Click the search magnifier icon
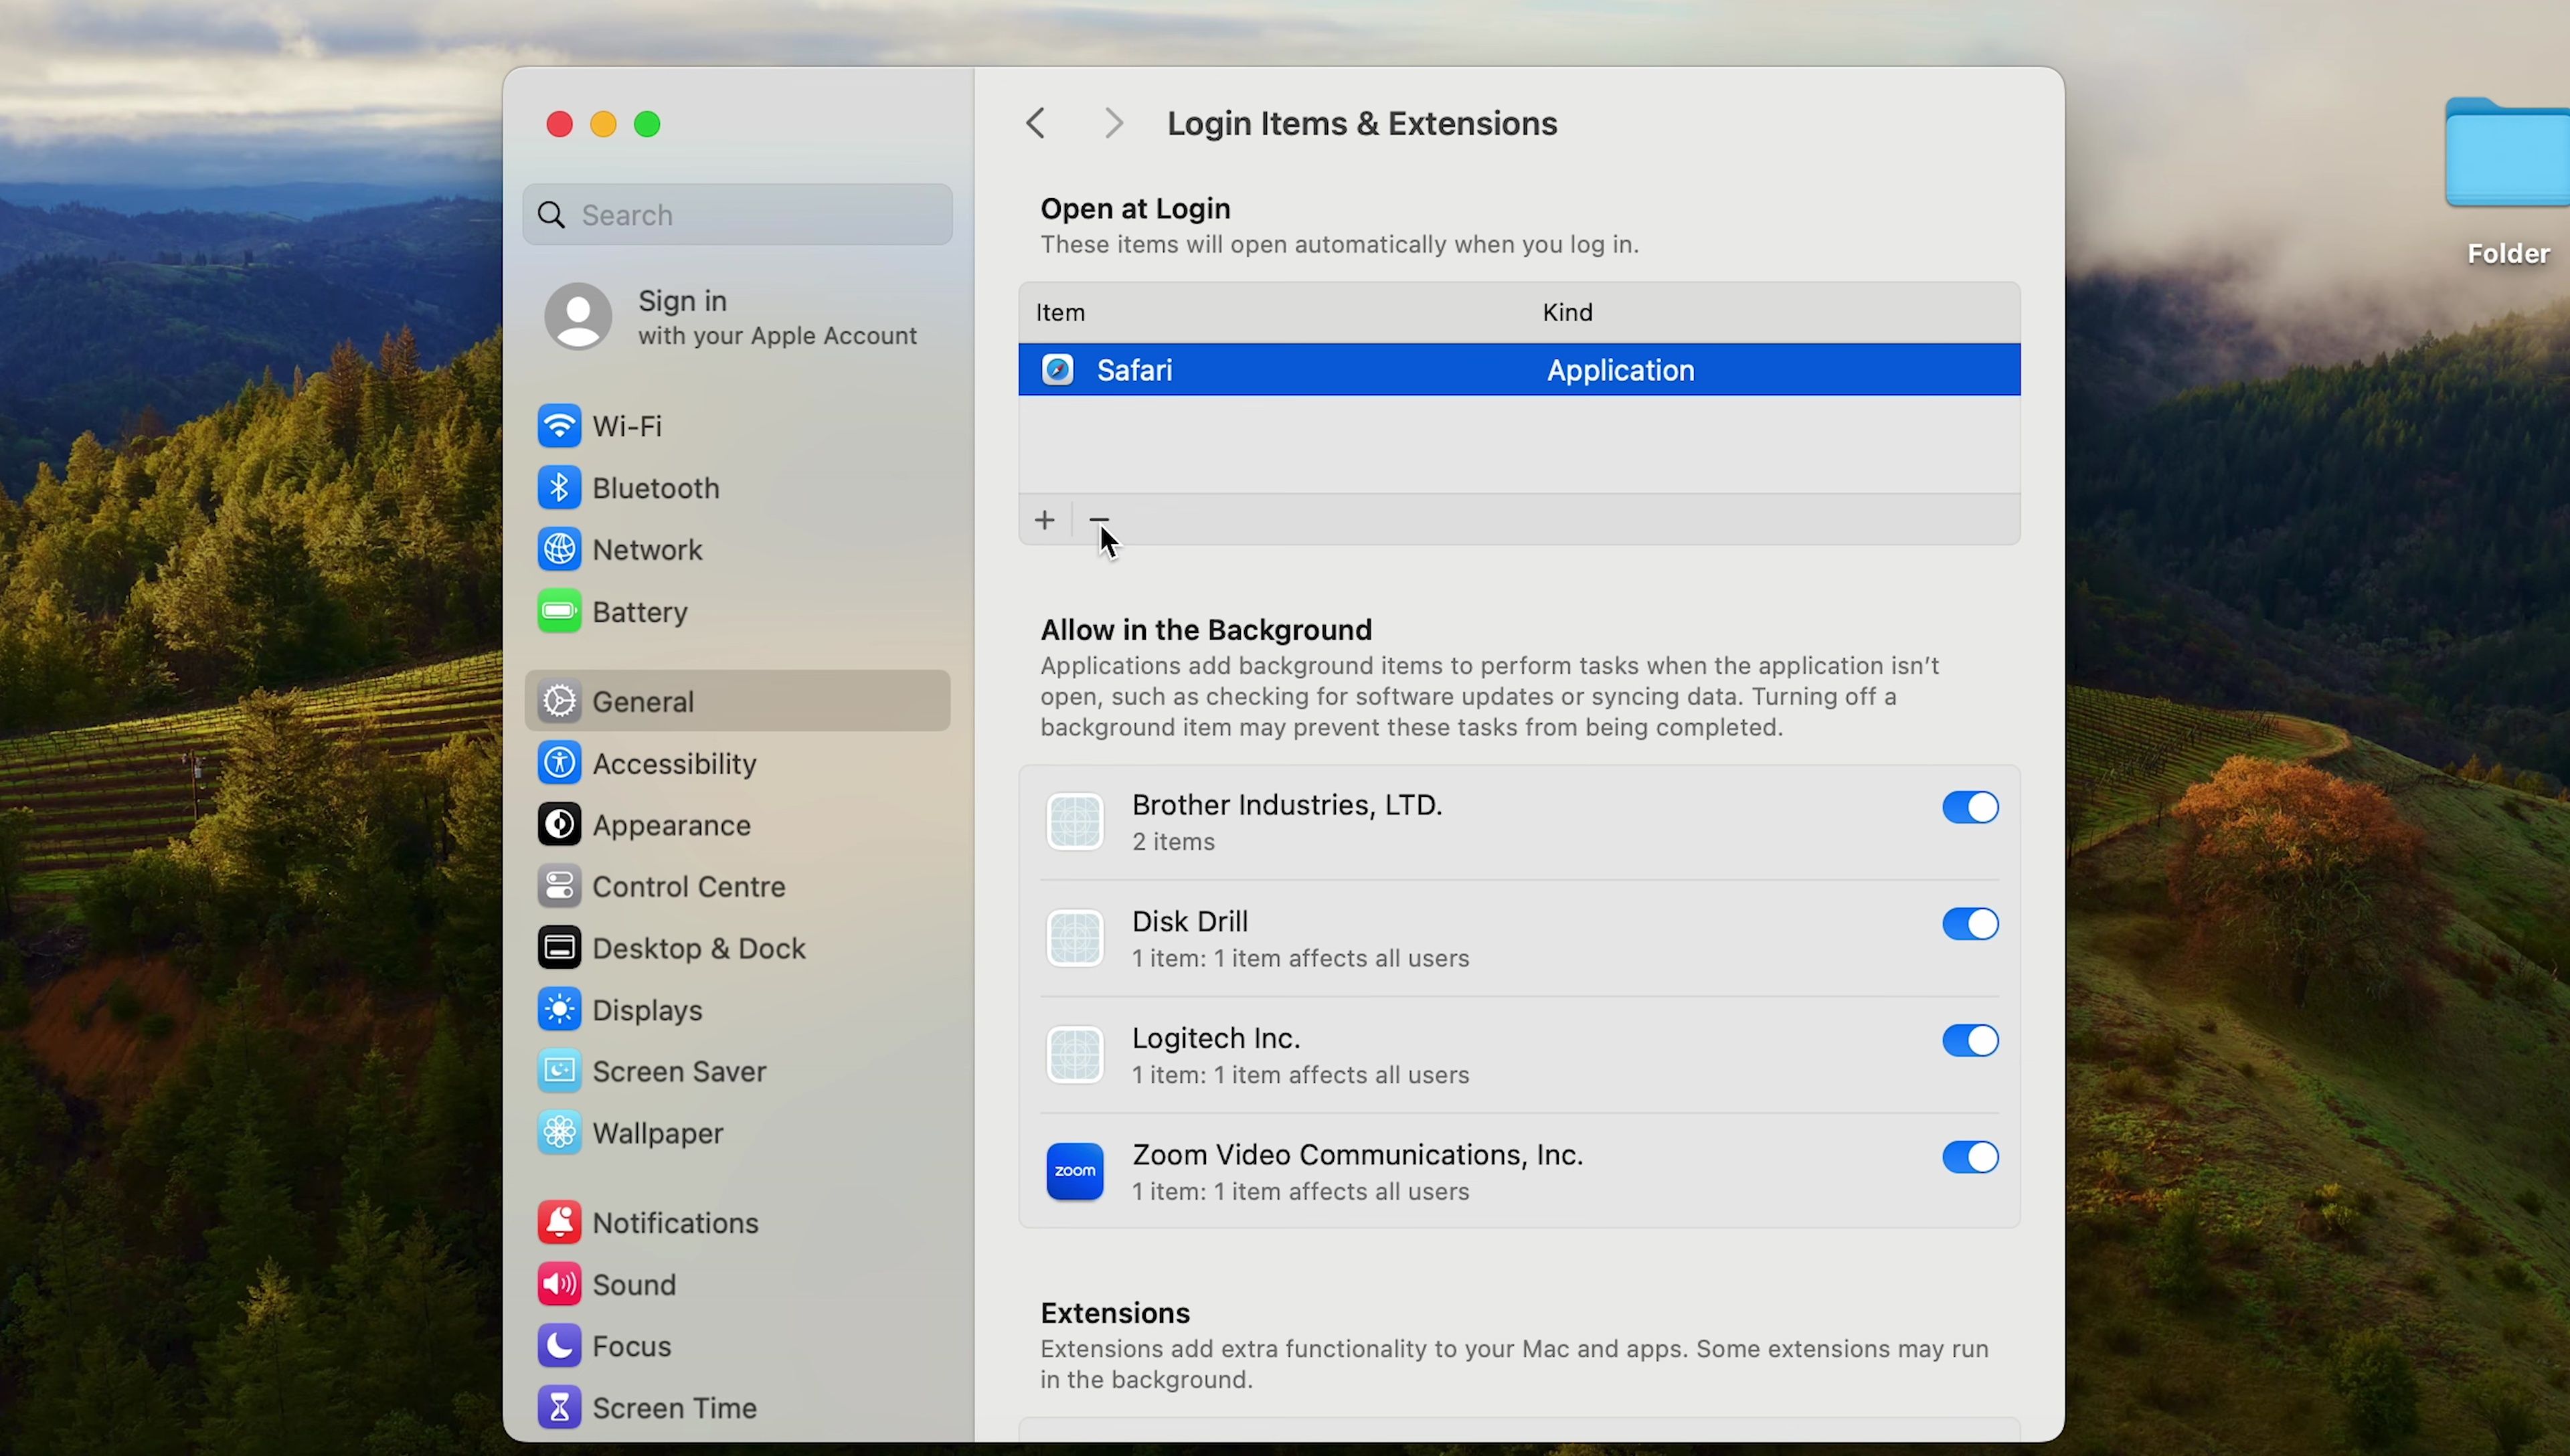Image resolution: width=2570 pixels, height=1456 pixels. (551, 215)
